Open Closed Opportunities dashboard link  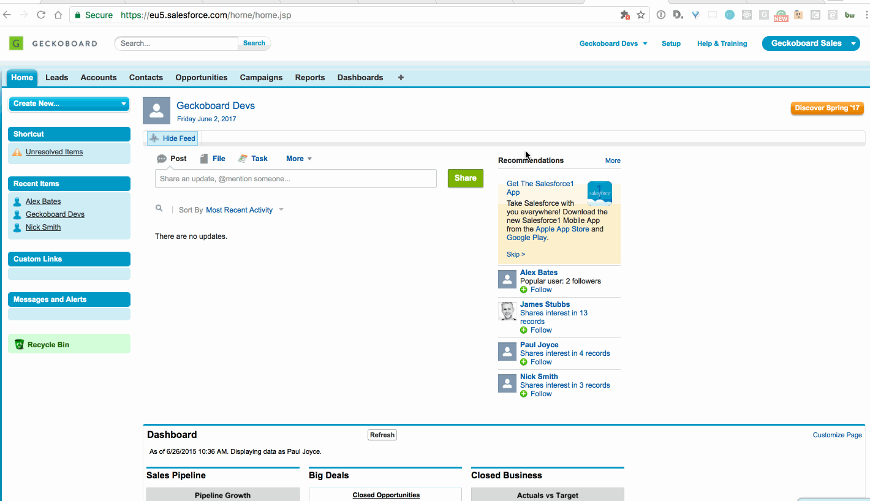(x=386, y=495)
